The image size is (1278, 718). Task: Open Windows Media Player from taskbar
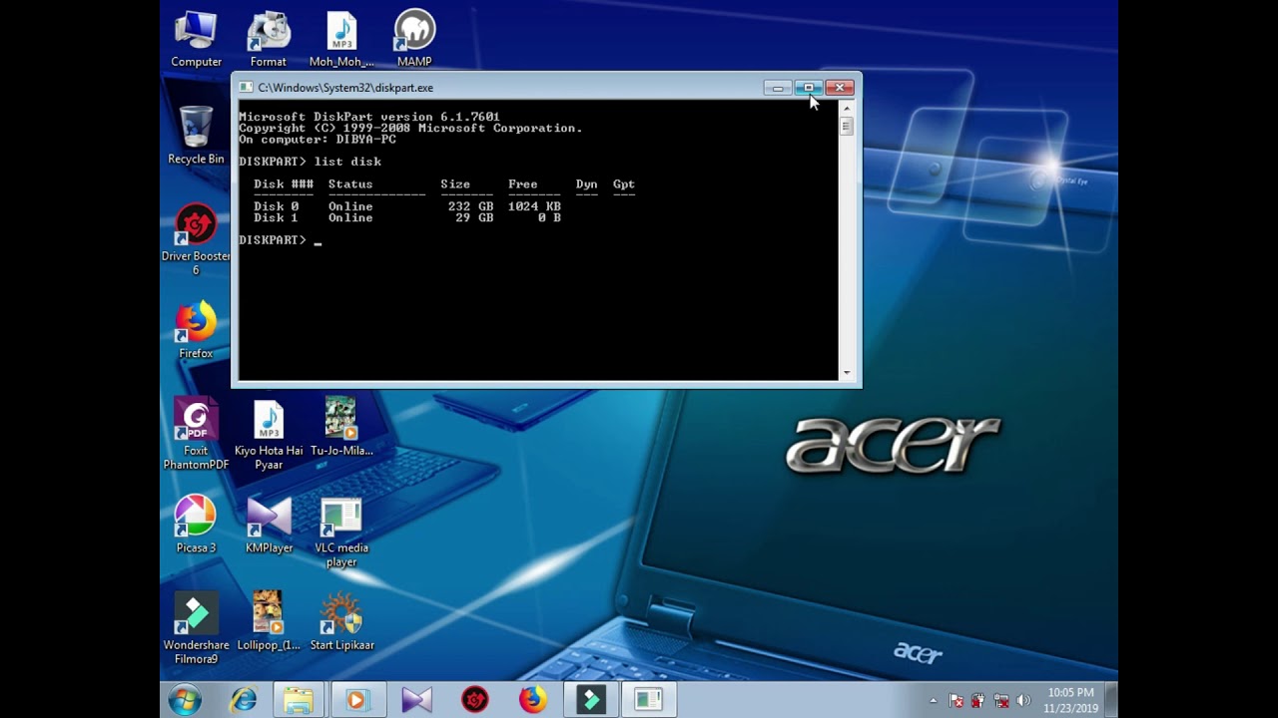[x=356, y=700]
